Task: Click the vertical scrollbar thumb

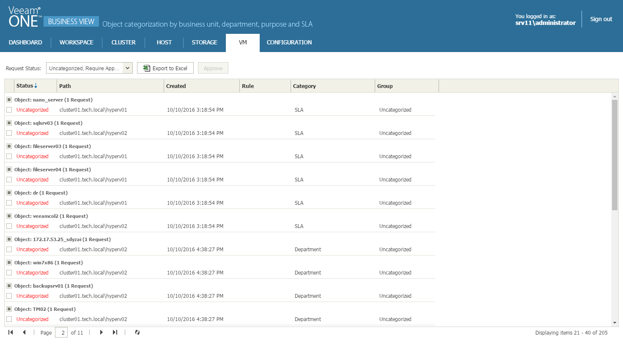Action: click(x=615, y=155)
